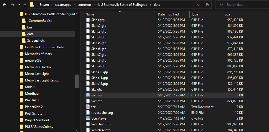Expand chevron after steamapps in path
Screen dimensions: 269x132
click(x=74, y=5)
